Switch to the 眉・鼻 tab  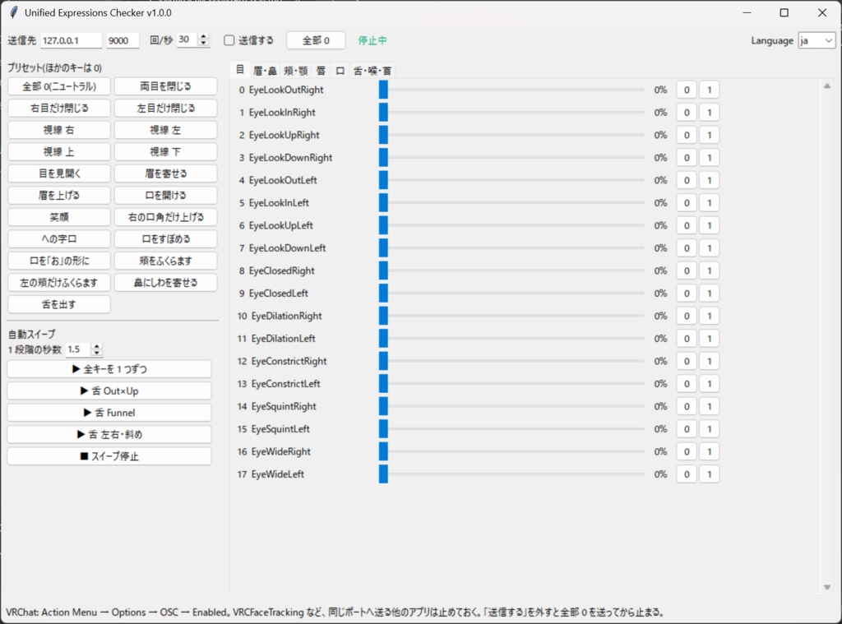coord(265,71)
